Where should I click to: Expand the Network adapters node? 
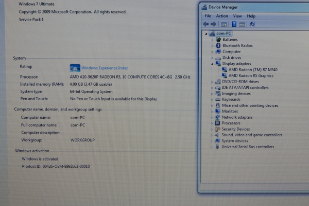(212, 118)
